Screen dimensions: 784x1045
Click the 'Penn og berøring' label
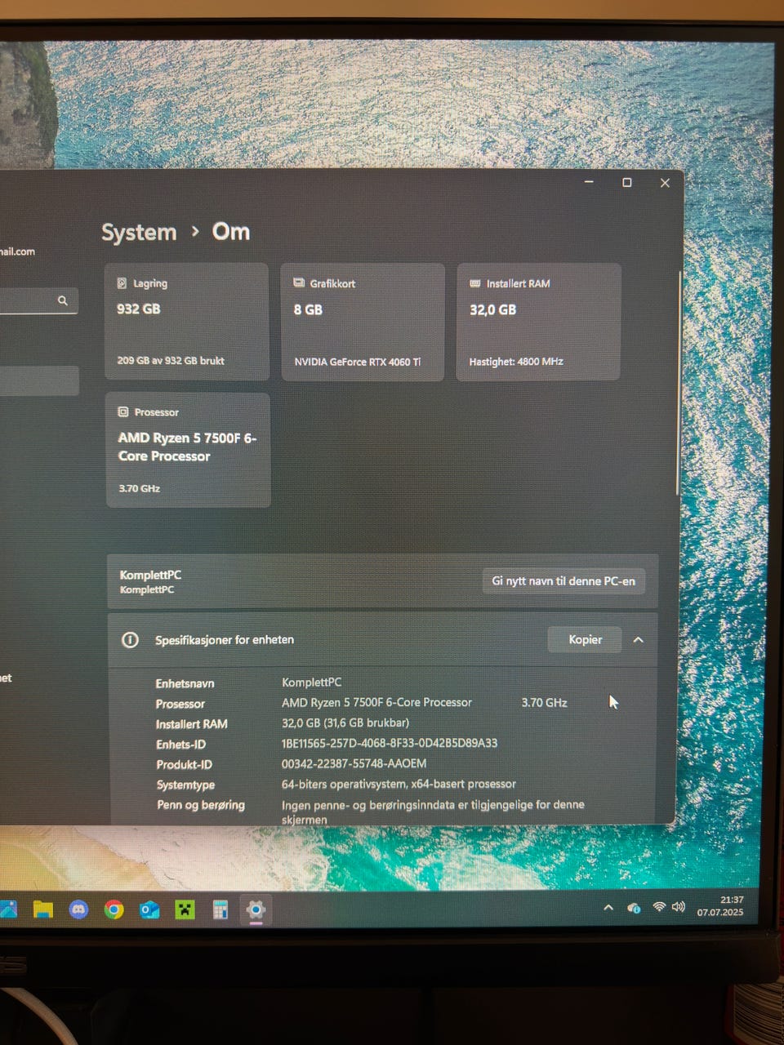pos(200,805)
